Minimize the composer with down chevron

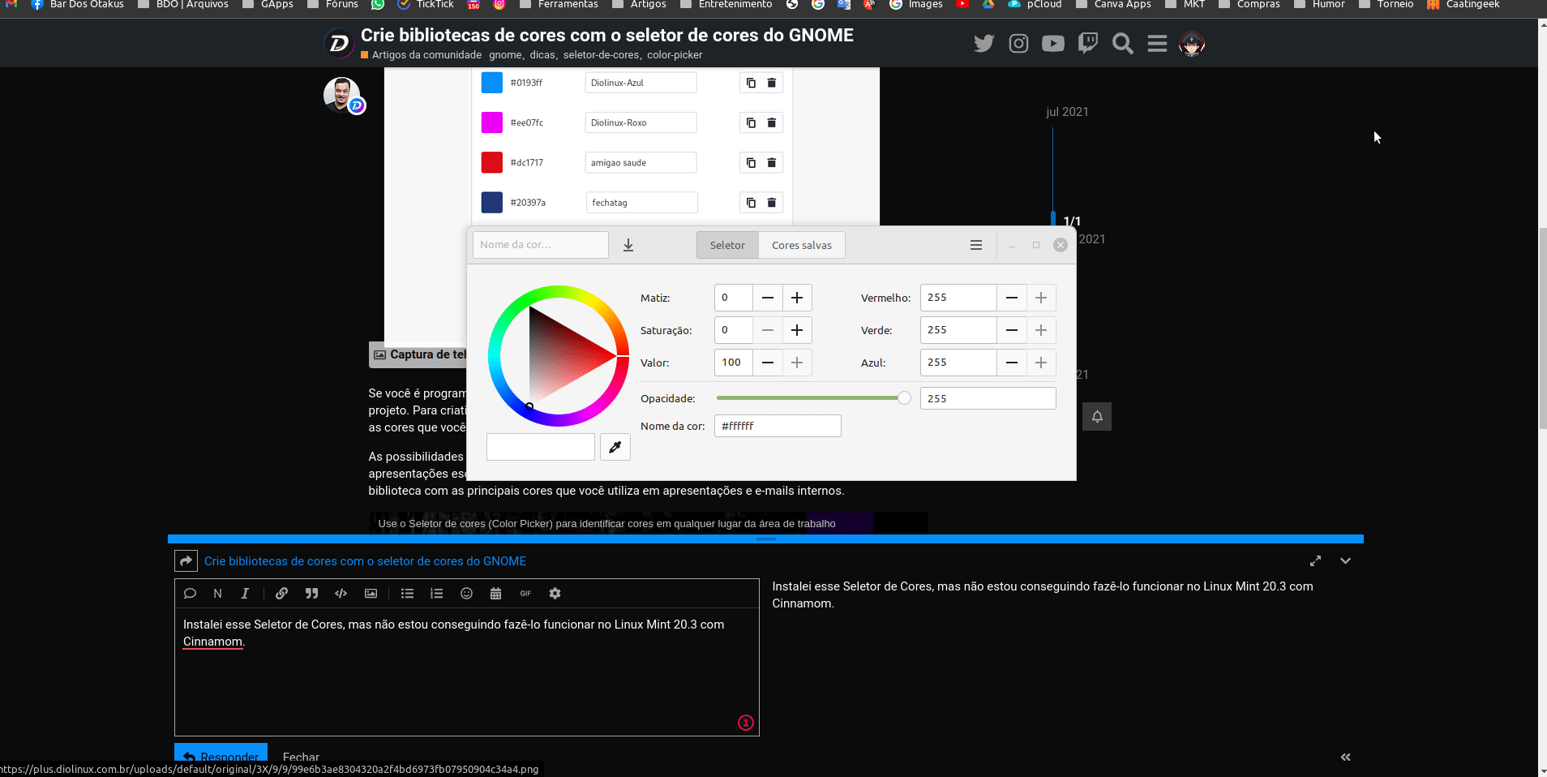coord(1345,561)
